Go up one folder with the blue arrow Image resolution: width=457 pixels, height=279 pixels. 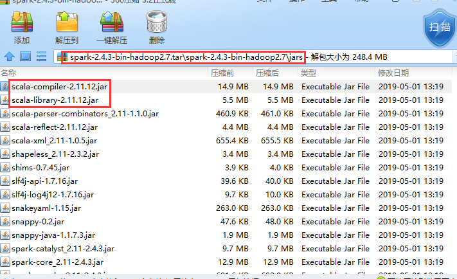(10, 57)
